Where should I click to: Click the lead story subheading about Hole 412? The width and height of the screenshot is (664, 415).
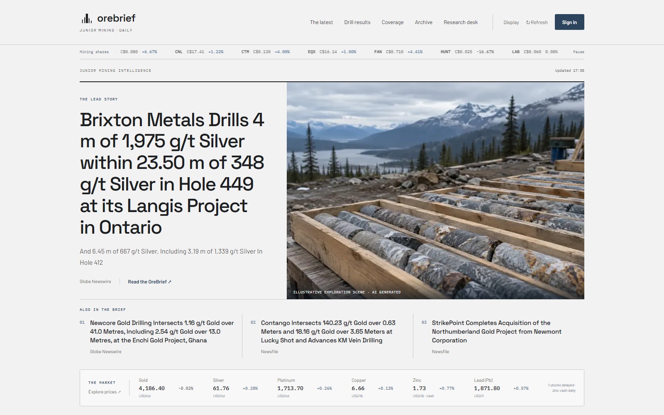[171, 257]
